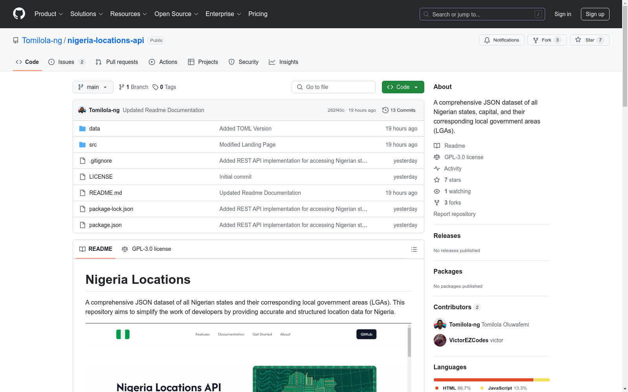Click VictorEZCodes contributor avatar

(x=440, y=340)
